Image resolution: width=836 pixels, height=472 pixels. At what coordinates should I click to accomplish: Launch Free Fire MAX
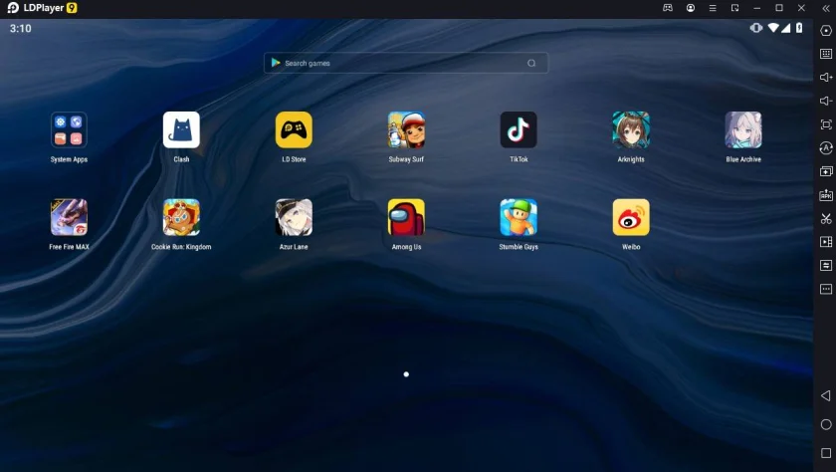69,217
